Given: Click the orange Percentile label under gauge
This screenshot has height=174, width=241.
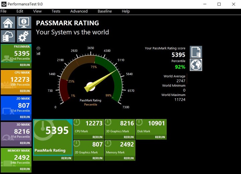Looking at the screenshot, I should [x=90, y=105].
